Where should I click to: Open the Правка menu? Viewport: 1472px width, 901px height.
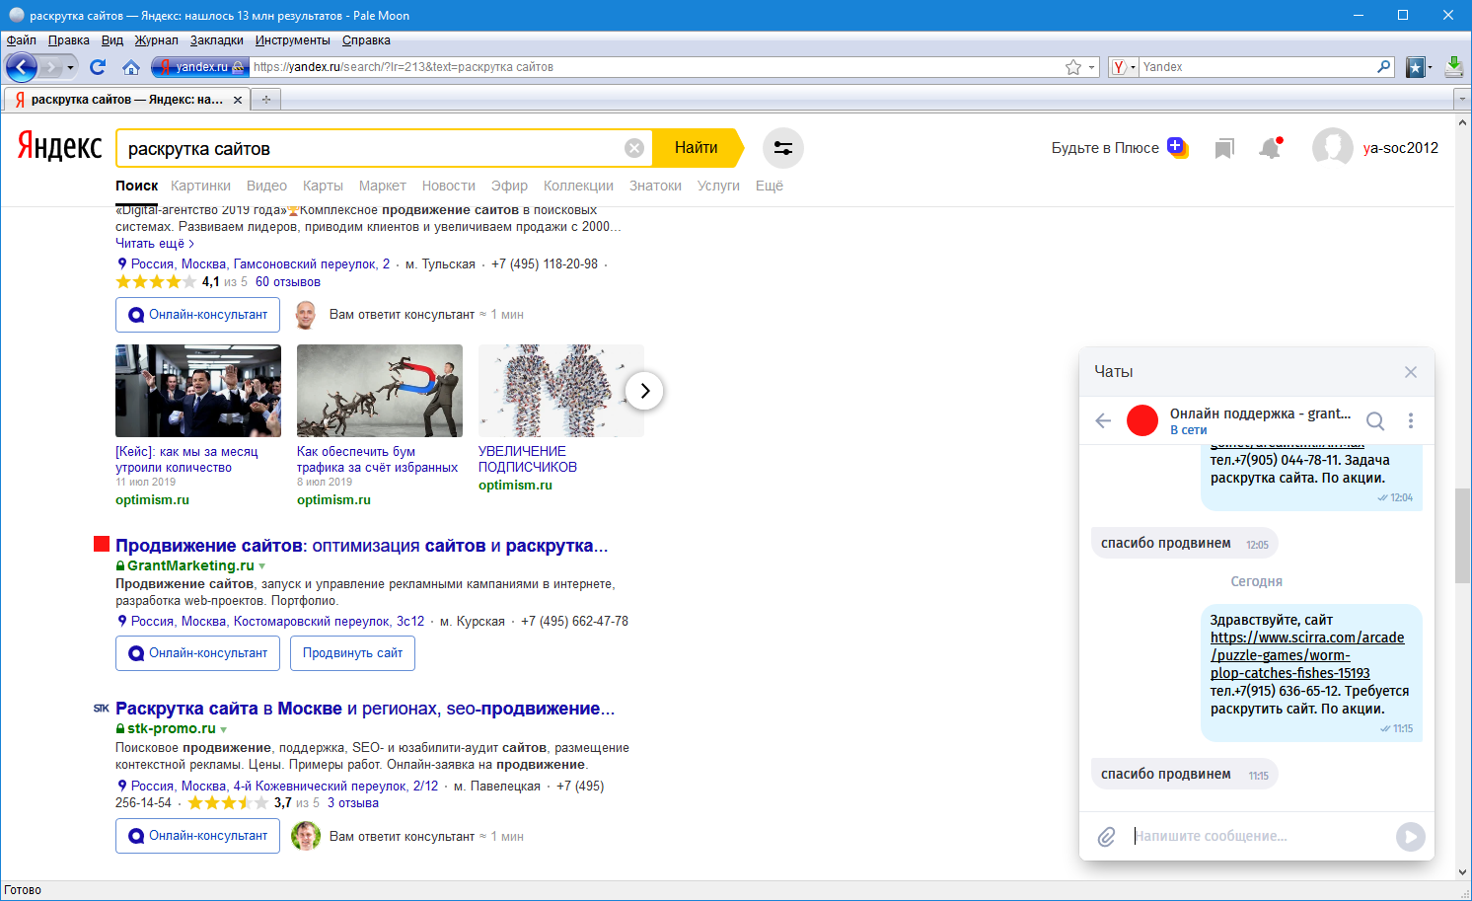click(69, 40)
